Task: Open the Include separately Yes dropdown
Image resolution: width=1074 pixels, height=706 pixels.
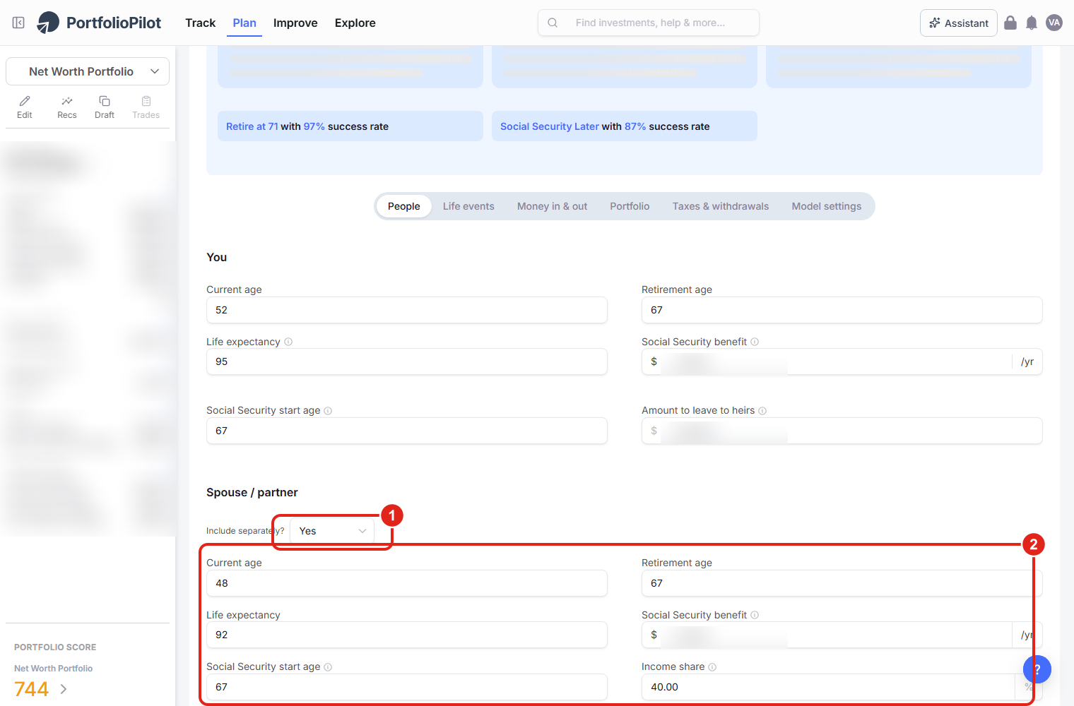Action: [x=332, y=531]
